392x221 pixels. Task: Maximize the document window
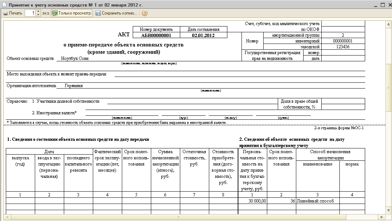click(x=383, y=5)
